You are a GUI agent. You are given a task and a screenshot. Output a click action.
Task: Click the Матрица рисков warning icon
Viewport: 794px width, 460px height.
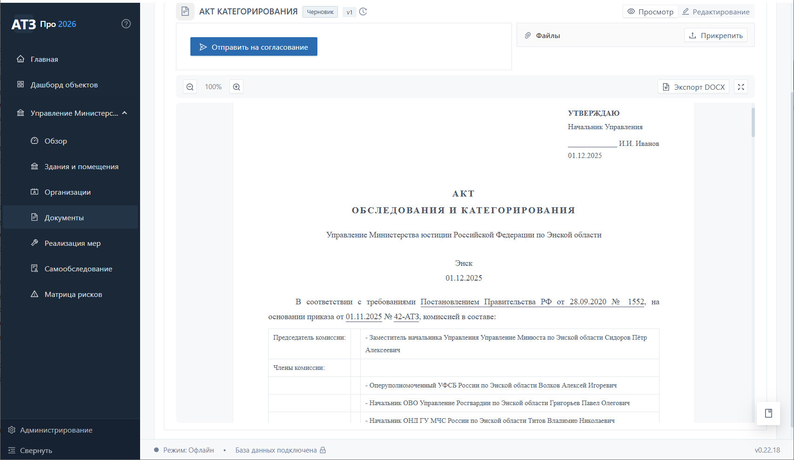pos(34,294)
